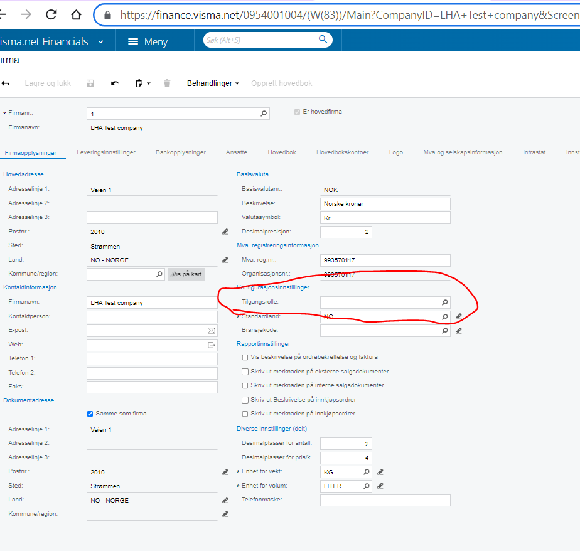
Task: Open the Meny menu
Action: pyautogui.click(x=148, y=42)
